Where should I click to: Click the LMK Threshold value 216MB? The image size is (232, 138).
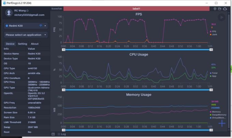pos(32,122)
